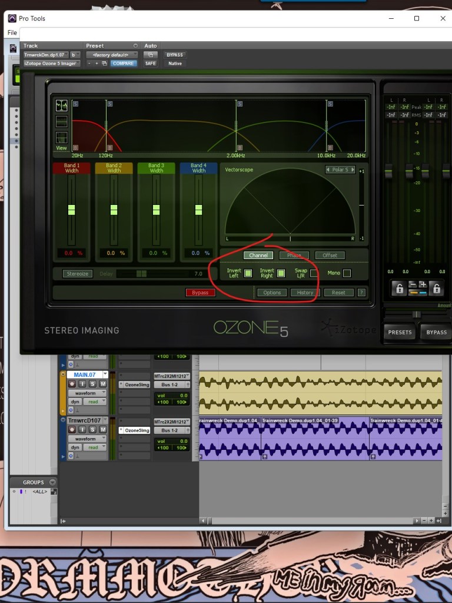
Task: Click the top spectrum view icon
Action: point(61,106)
